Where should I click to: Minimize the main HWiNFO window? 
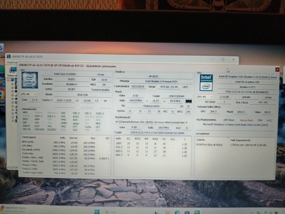(x=213, y=59)
